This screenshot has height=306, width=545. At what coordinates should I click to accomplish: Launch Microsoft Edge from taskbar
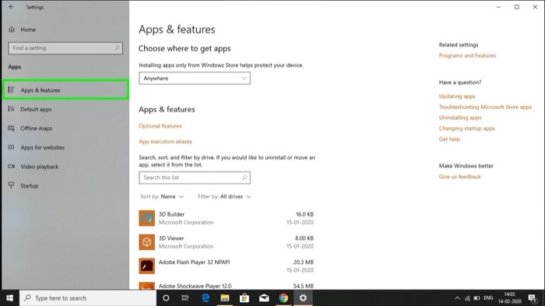coord(206,298)
